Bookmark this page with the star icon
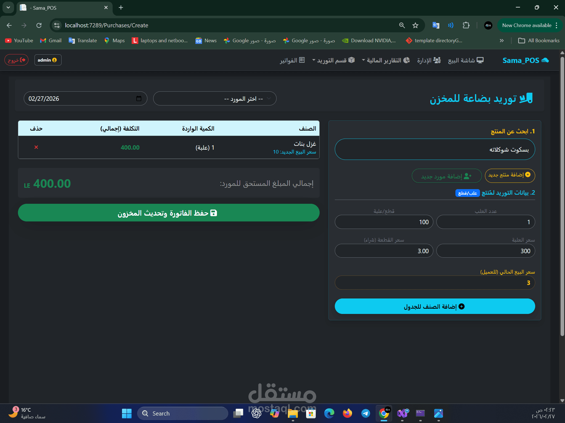Image resolution: width=565 pixels, height=423 pixels. (415, 25)
